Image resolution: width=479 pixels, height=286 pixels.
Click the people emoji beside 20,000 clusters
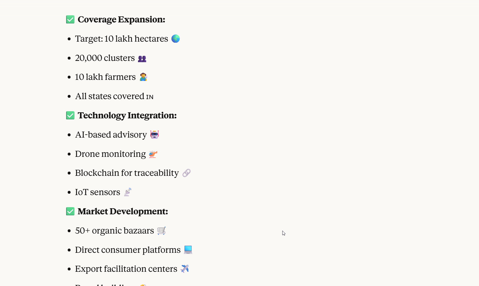tap(142, 59)
